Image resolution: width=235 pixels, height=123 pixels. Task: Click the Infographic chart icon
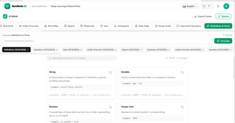point(115,26)
